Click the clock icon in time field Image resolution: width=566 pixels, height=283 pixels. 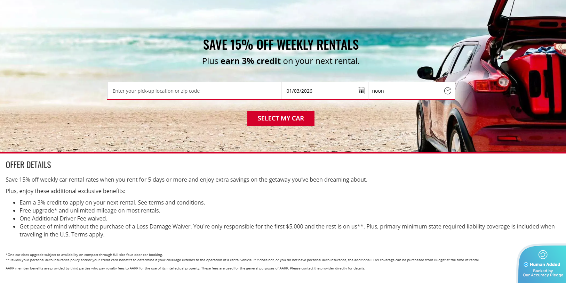448,91
